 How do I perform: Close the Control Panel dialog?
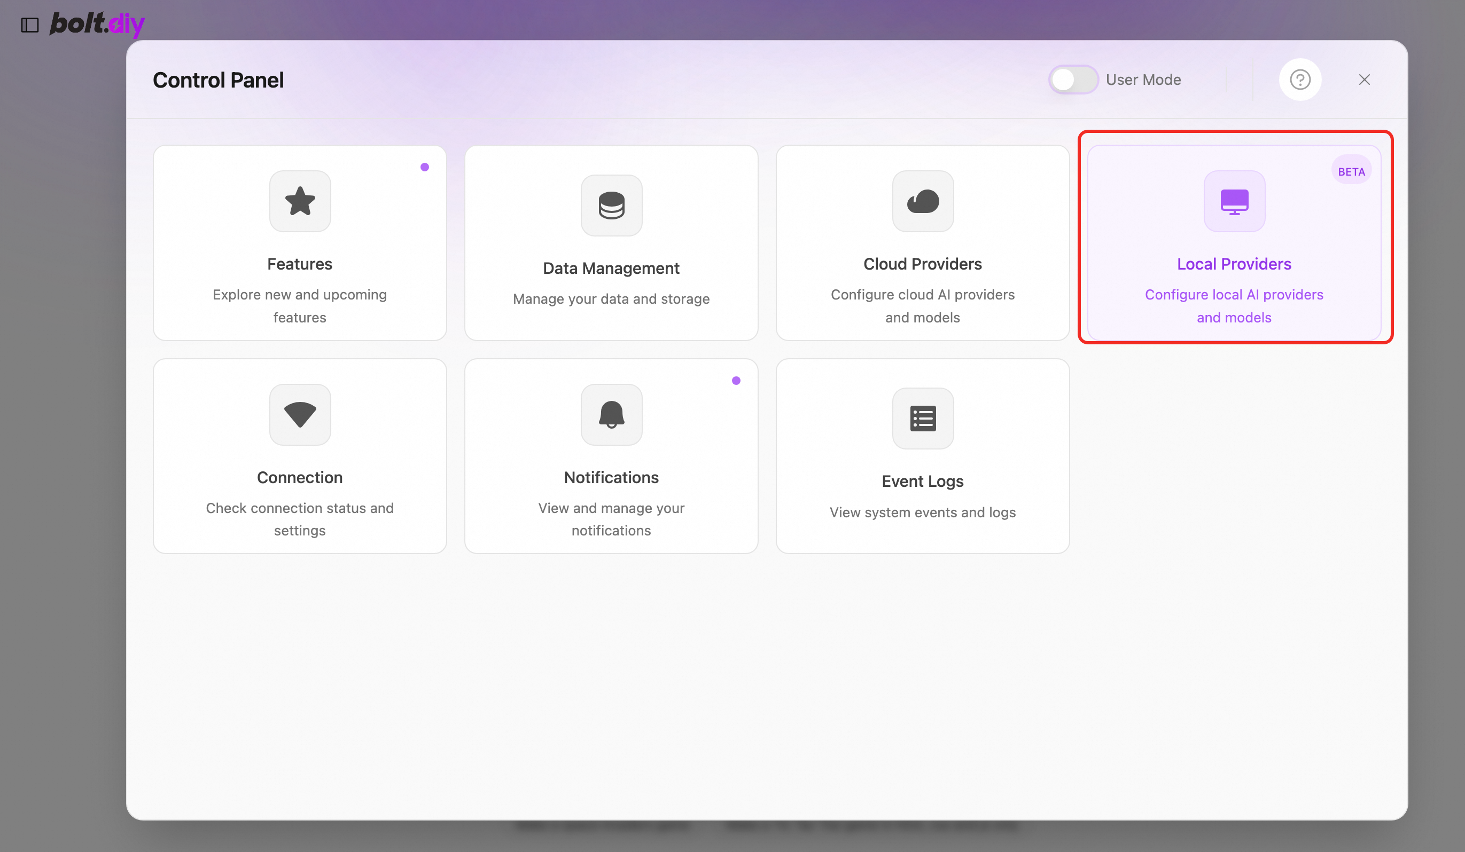click(1364, 80)
